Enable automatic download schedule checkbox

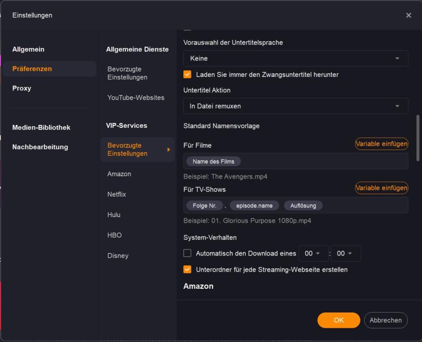point(188,253)
